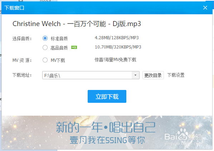This screenshot has width=214, height=151.
Task: Click the 10.70MB/320KBPS/MP3 size info
Action: [x=118, y=47]
